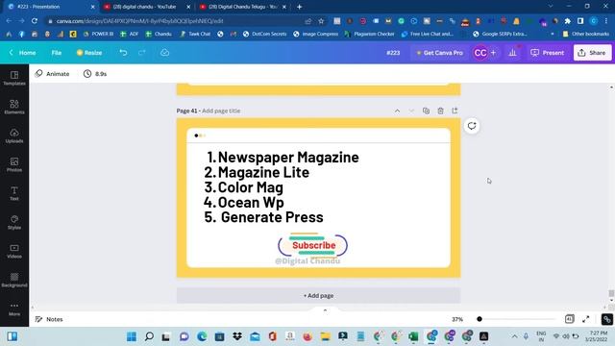
Task: Open the Background panel
Action: point(14,280)
